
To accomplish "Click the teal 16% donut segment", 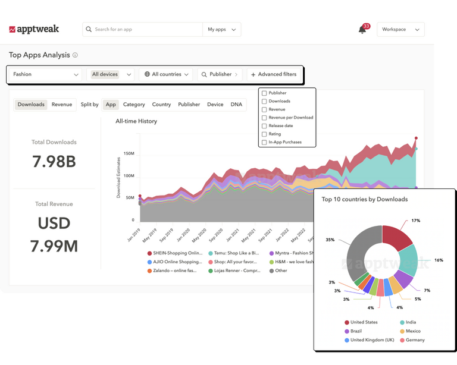I will point(409,260).
